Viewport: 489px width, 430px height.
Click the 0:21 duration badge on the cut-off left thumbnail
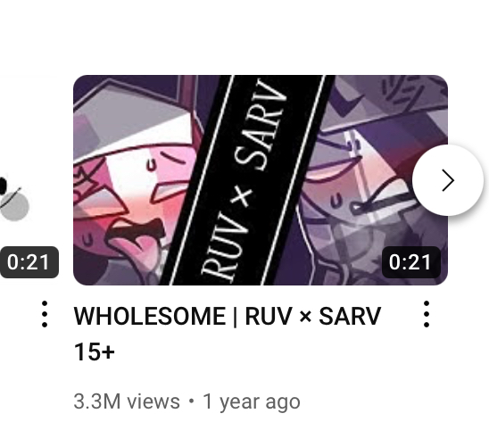[x=29, y=262]
